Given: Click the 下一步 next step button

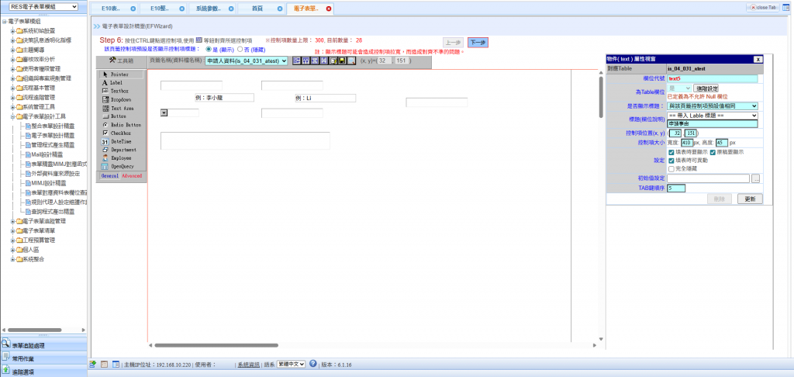Looking at the screenshot, I should click(478, 43).
